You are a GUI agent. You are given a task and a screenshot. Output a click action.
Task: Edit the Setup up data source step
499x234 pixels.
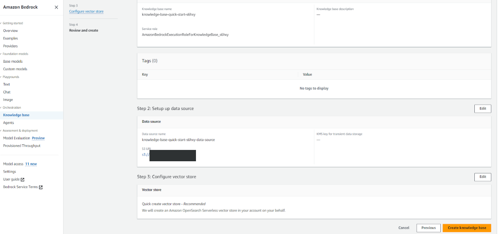click(x=482, y=109)
